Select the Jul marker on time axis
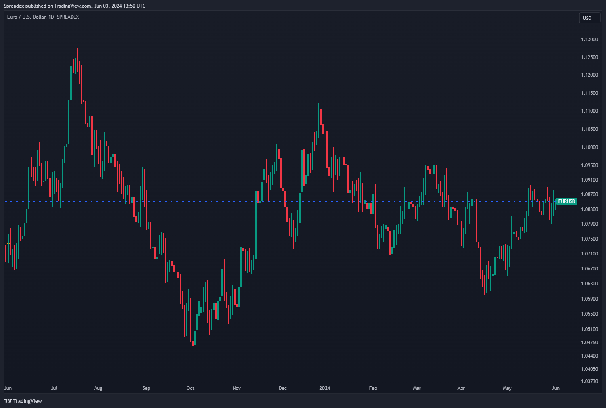 [x=54, y=388]
